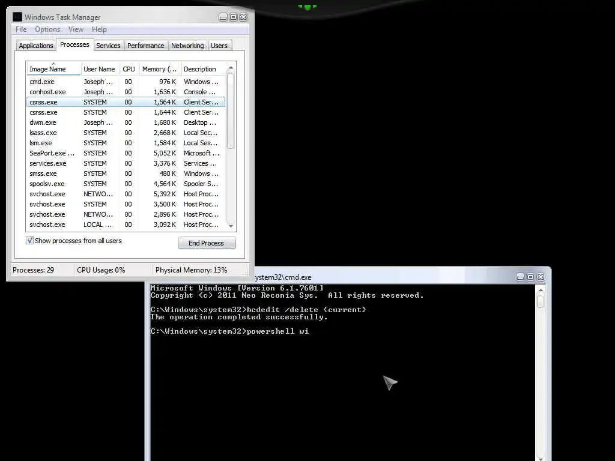Open the Help menu

(x=99, y=29)
